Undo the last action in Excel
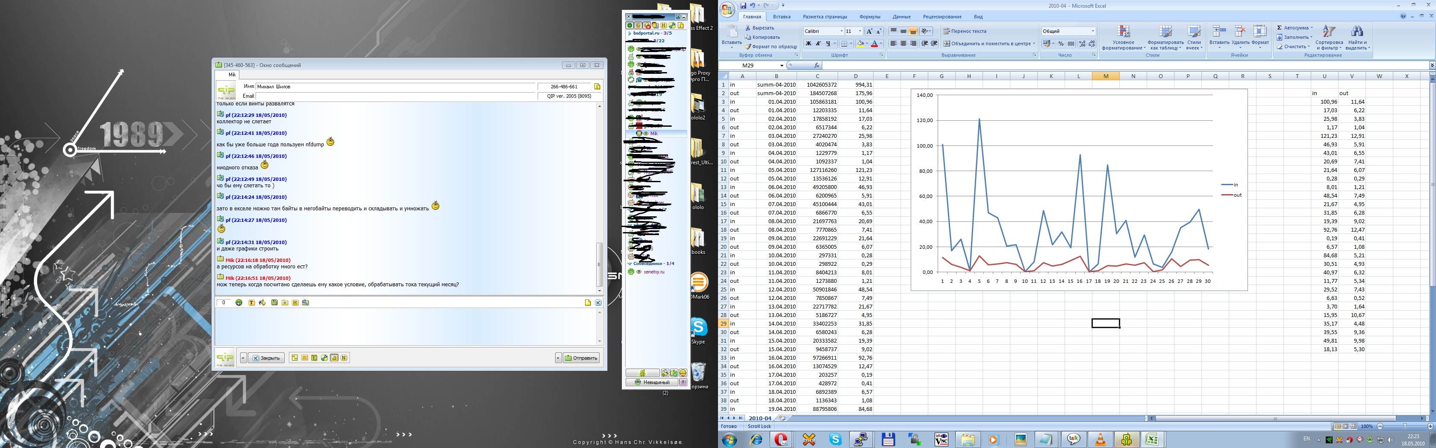The height and width of the screenshot is (448, 1436). [753, 6]
